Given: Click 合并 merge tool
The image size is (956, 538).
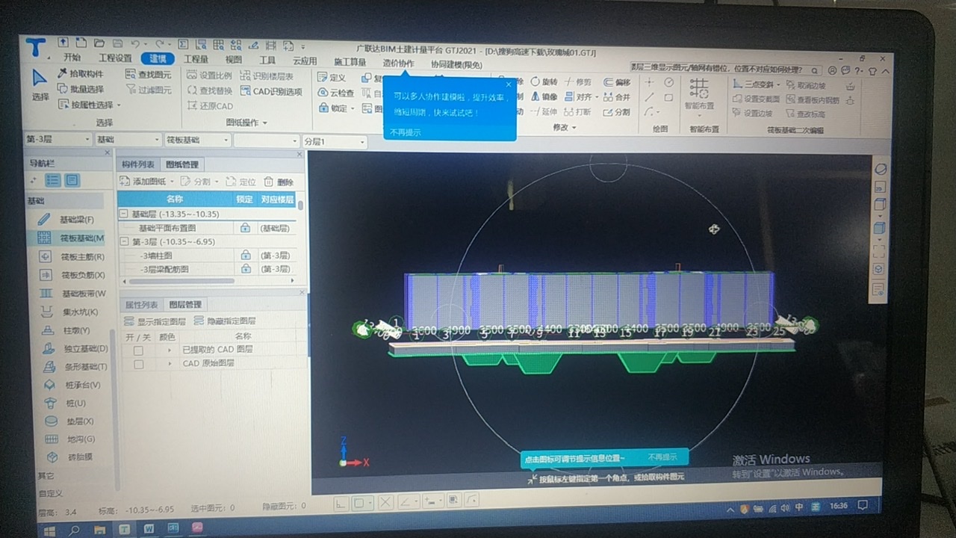Looking at the screenshot, I should pyautogui.click(x=617, y=97).
